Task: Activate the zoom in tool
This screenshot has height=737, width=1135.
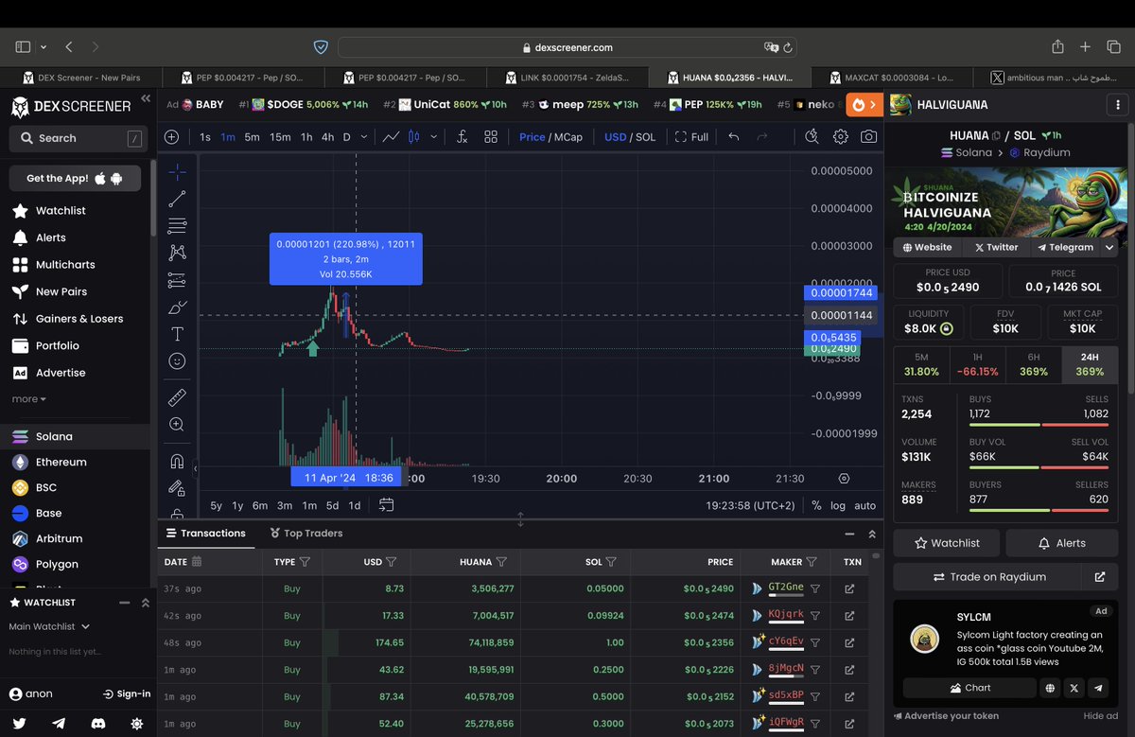Action: coord(177,425)
